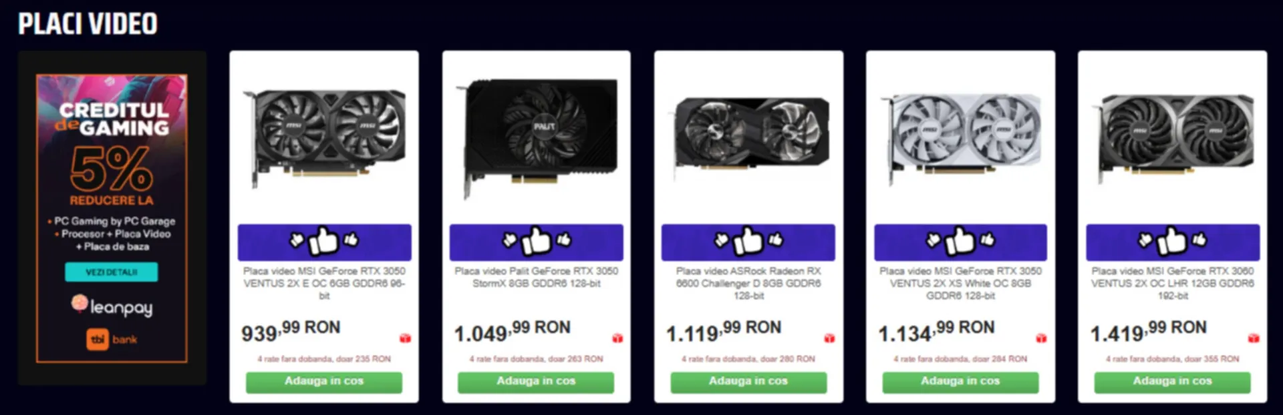Add ASRock RX 6600 Challenger to cart
The image size is (1283, 415).
(748, 382)
